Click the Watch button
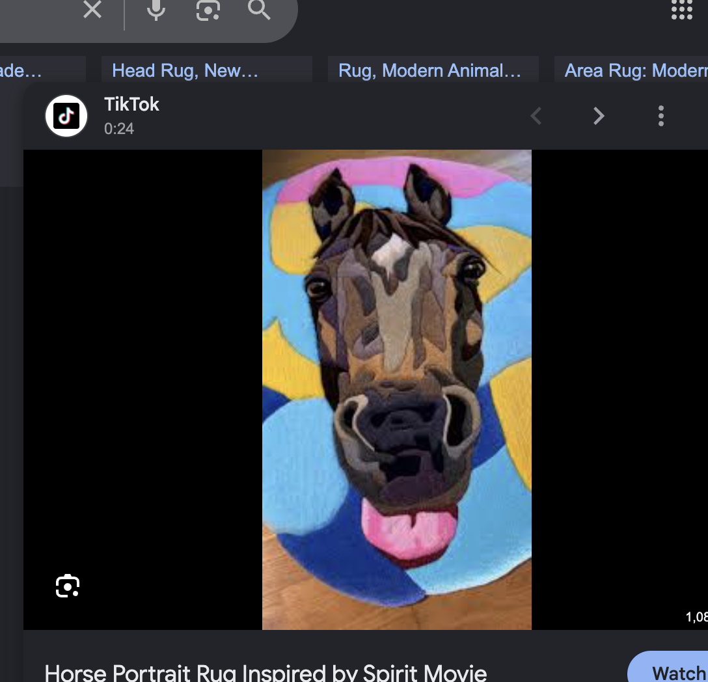This screenshot has height=682, width=708. [668, 668]
